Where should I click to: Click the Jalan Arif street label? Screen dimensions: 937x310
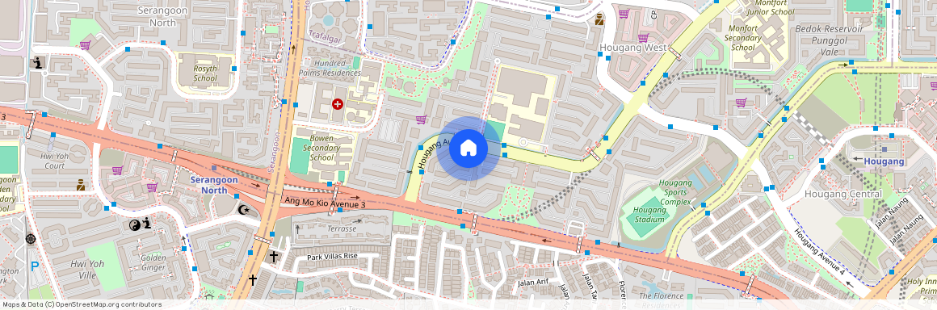coord(532,282)
